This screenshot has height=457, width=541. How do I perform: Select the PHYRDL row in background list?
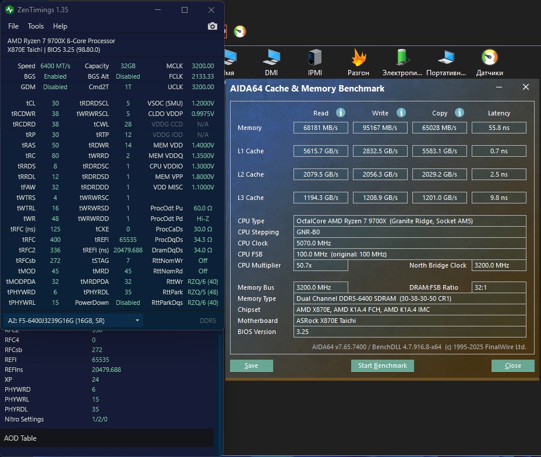(x=107, y=409)
